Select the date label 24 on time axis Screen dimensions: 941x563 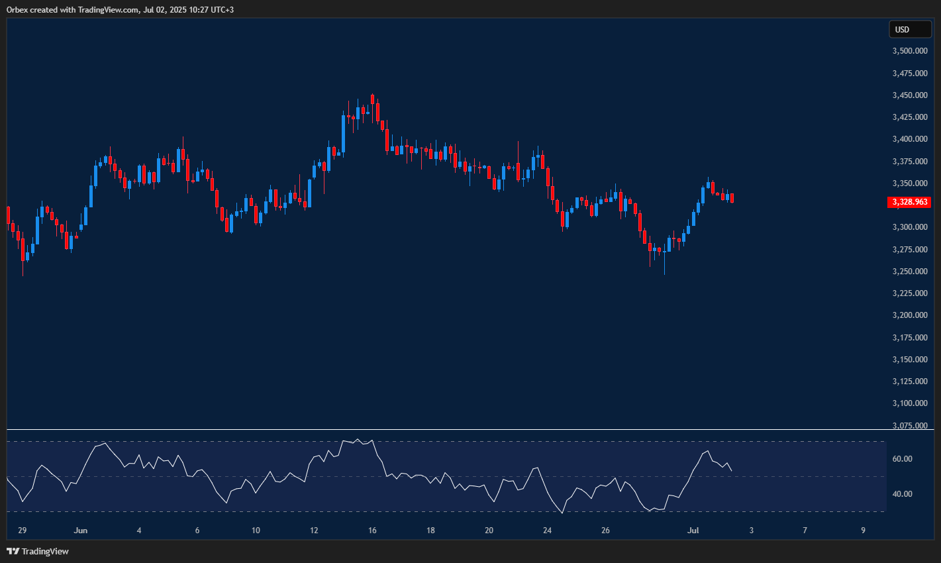point(547,531)
